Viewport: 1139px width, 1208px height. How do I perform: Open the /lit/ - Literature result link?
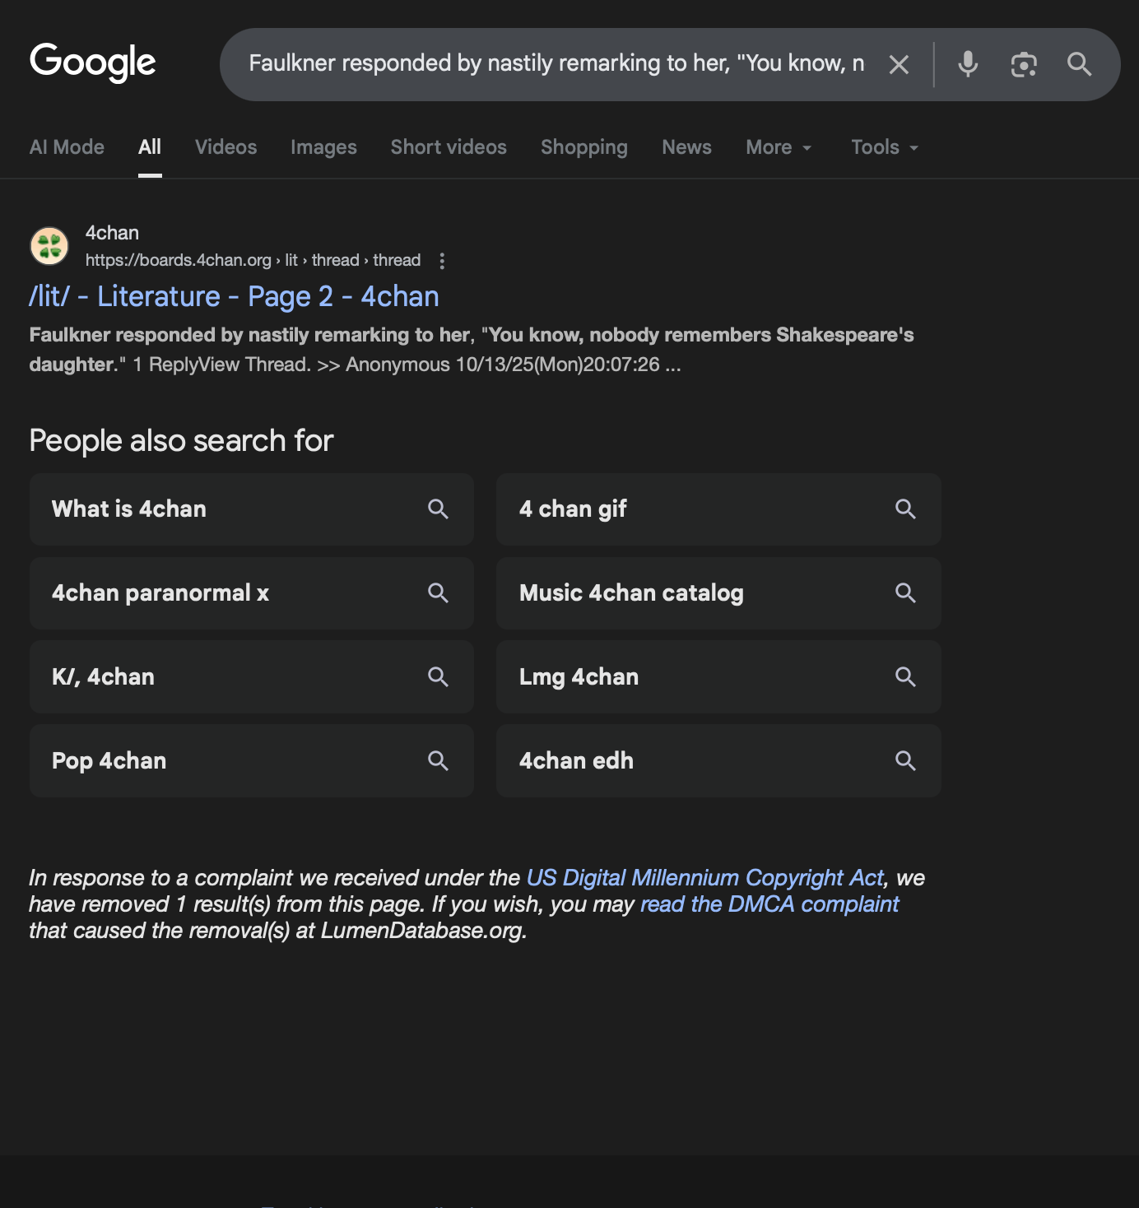234,296
